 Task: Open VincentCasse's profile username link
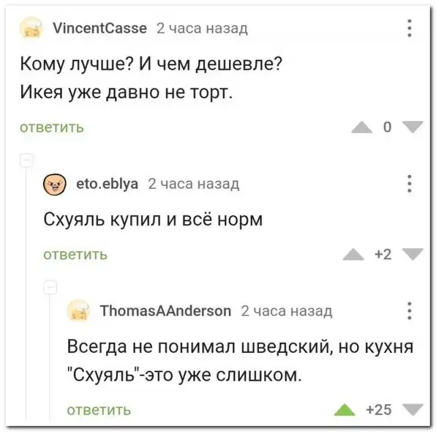(x=99, y=28)
